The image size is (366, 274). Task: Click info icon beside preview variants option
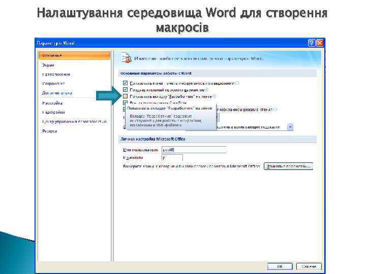pos(206,89)
